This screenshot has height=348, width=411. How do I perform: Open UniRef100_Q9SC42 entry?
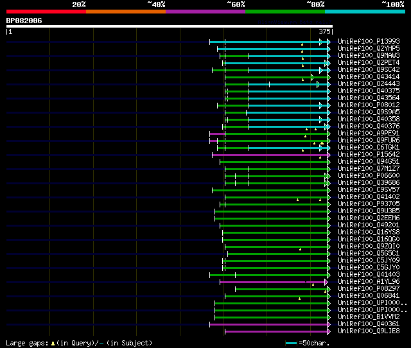pyautogui.click(x=369, y=70)
